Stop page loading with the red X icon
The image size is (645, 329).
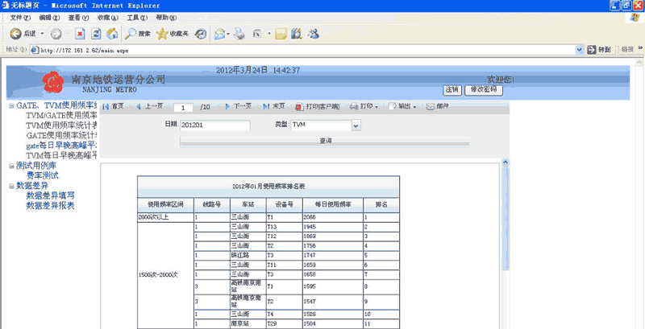click(x=80, y=34)
